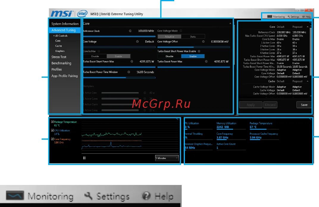This screenshot has width=319, height=207.
Task: Open App-Profile Pairing in the sidebar
Action: click(65, 76)
